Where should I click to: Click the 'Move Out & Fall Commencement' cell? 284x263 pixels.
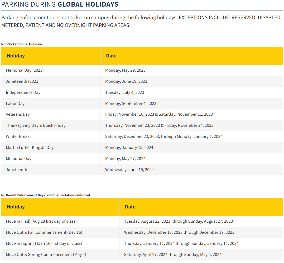[x=44, y=232]
